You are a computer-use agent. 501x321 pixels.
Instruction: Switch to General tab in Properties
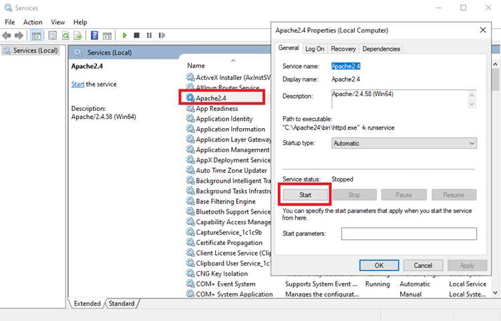(x=289, y=48)
